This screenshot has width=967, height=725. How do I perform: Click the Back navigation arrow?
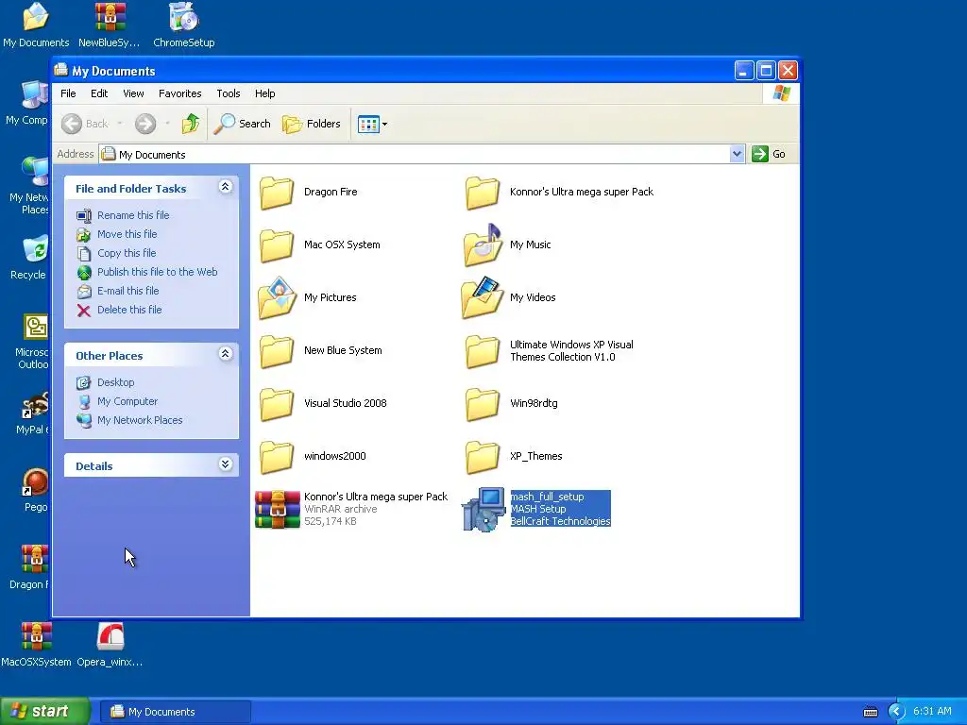pyautogui.click(x=72, y=124)
